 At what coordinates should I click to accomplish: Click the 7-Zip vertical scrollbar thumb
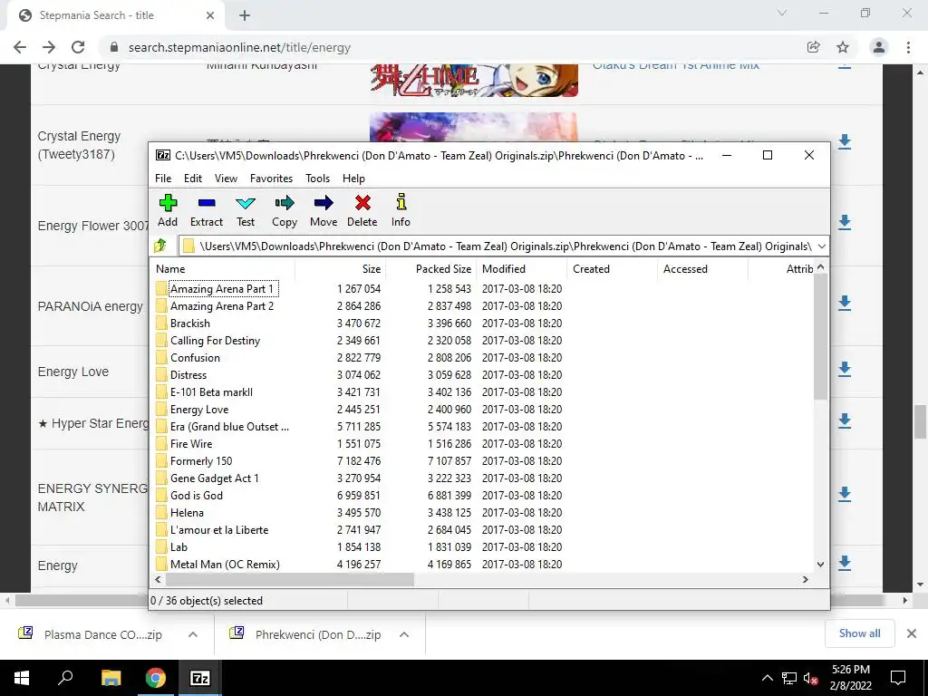820,336
